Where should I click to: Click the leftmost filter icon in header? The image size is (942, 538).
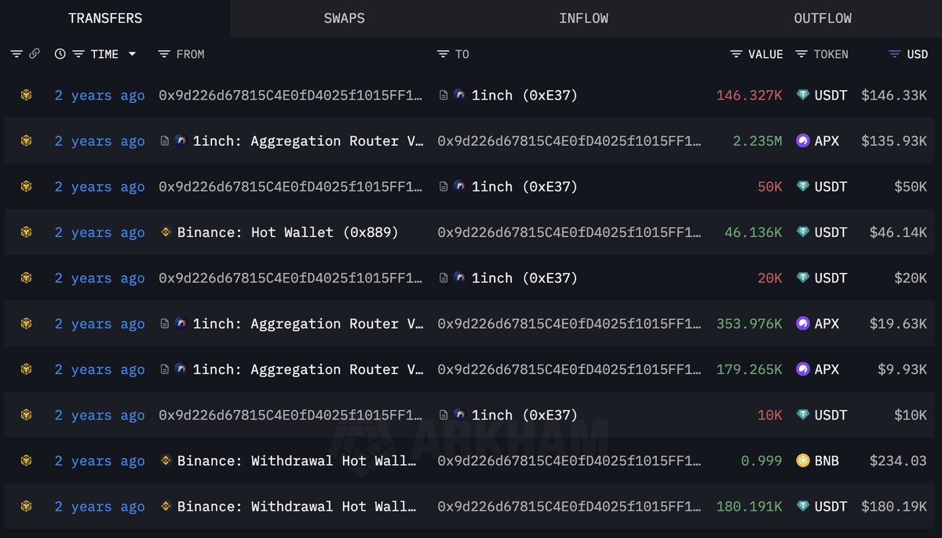pyautogui.click(x=16, y=54)
